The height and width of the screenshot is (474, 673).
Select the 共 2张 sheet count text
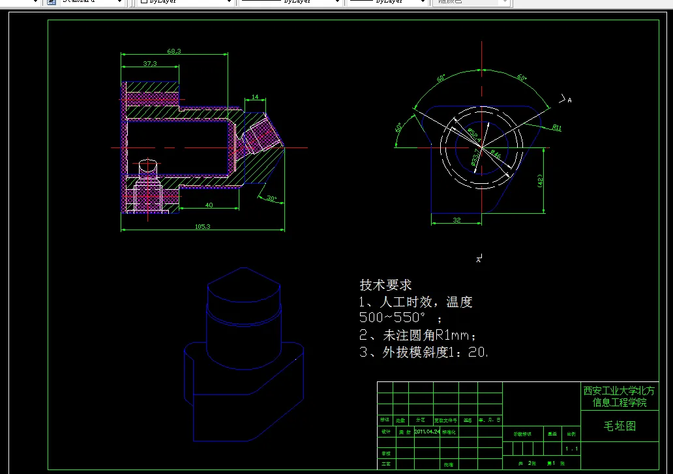(528, 464)
